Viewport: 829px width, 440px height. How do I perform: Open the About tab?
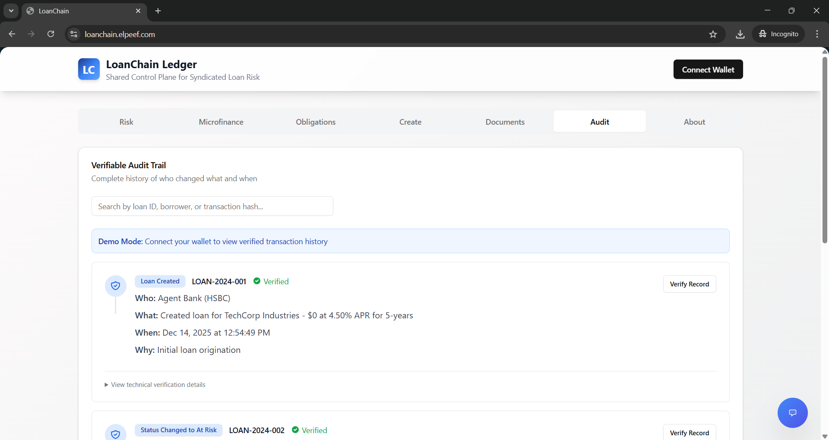694,122
